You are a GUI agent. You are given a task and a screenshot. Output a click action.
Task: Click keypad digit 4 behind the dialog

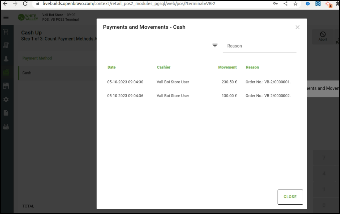(x=324, y=173)
